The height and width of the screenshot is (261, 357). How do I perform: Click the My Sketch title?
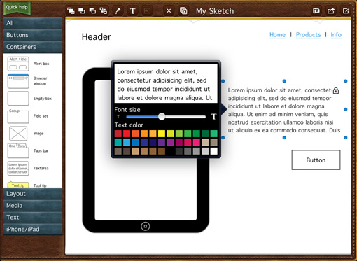click(x=215, y=11)
